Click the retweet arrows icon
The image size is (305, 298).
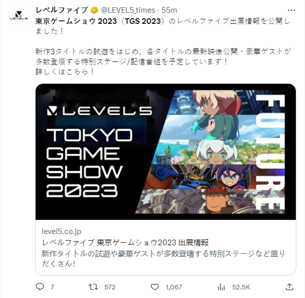point(93,287)
